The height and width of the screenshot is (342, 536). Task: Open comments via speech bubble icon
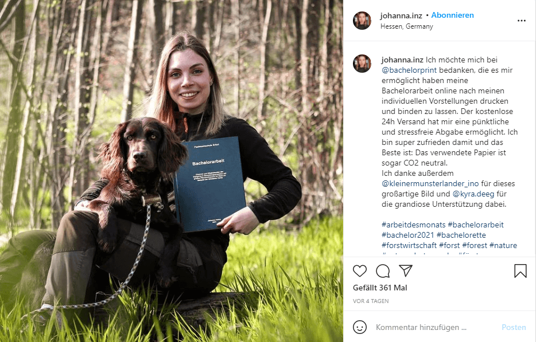pos(383,271)
